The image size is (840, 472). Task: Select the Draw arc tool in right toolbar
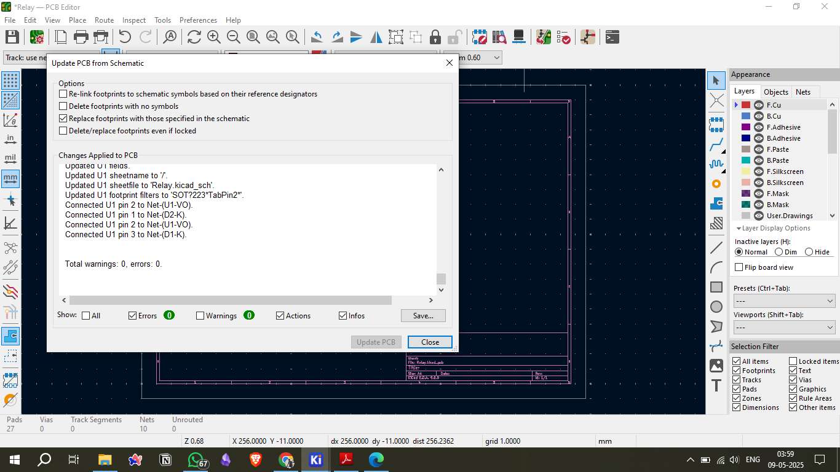click(x=716, y=267)
